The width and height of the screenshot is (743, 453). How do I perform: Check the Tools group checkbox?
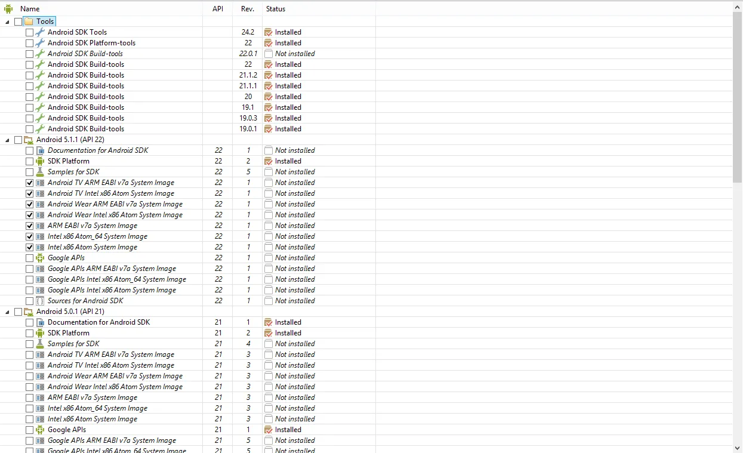pyautogui.click(x=18, y=21)
